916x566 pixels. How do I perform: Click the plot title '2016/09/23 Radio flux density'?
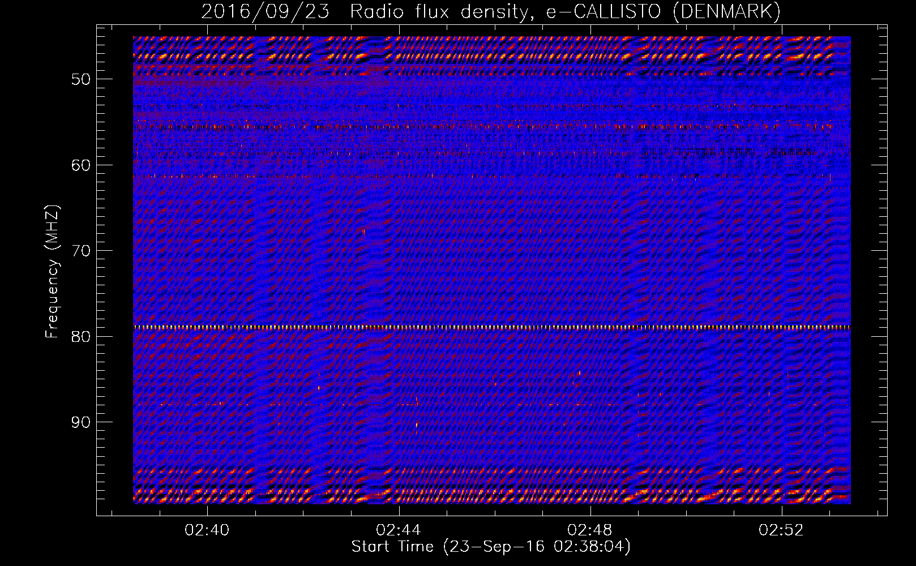tap(491, 11)
